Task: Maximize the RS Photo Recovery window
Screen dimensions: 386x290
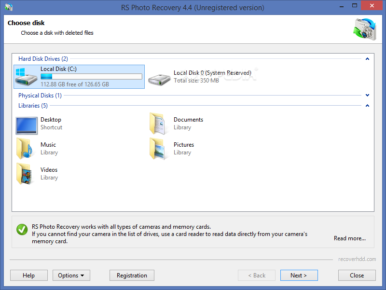Action: tap(355, 5)
